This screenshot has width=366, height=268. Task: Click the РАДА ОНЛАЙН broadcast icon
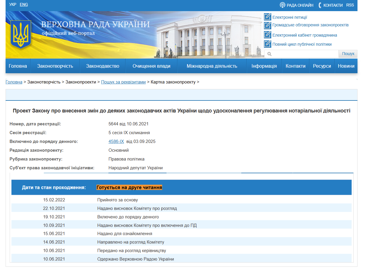tap(283, 5)
